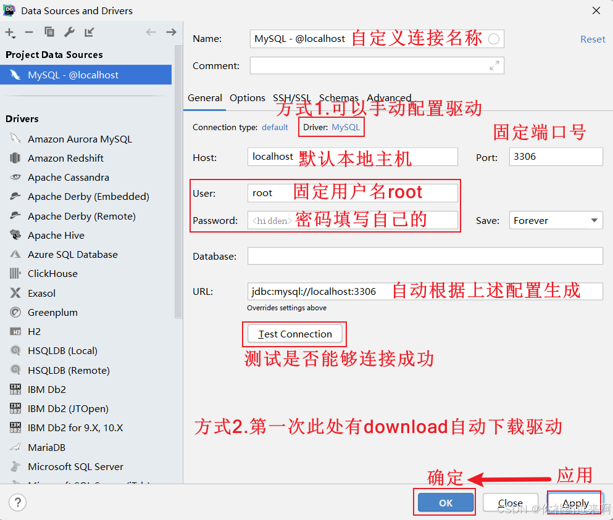Focus the Password input field
The image size is (613, 520).
[x=352, y=220]
